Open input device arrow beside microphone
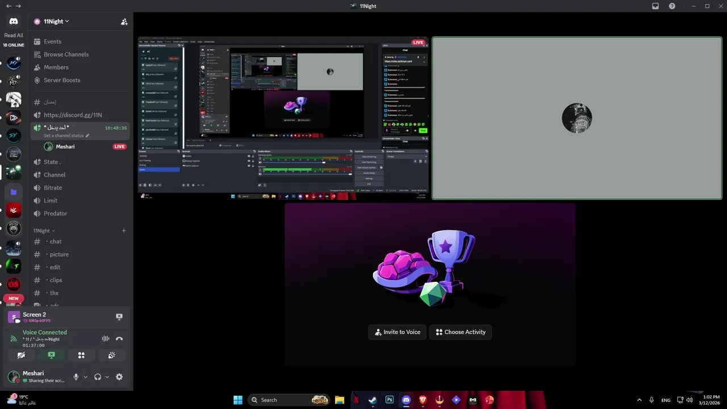This screenshot has height=409, width=727. [x=86, y=377]
